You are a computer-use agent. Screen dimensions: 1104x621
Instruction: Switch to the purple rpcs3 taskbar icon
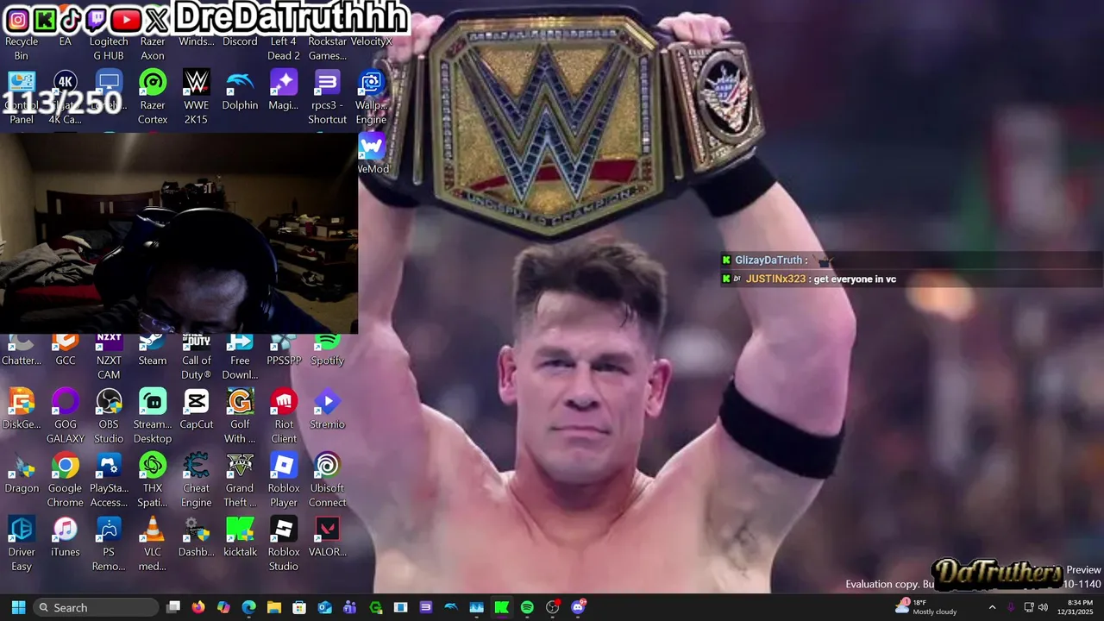tap(426, 607)
